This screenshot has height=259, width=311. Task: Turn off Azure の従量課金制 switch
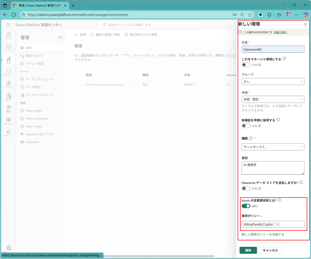(x=246, y=206)
